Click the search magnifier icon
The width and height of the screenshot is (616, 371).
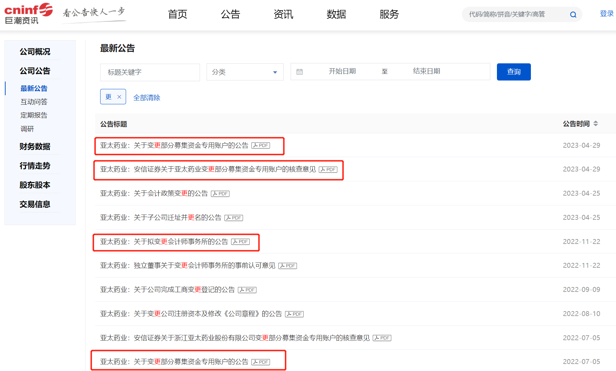click(x=573, y=15)
